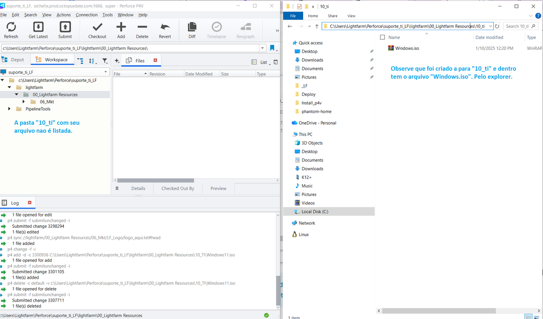
Task: Open the Tools menu in P4V
Action: pos(108,15)
